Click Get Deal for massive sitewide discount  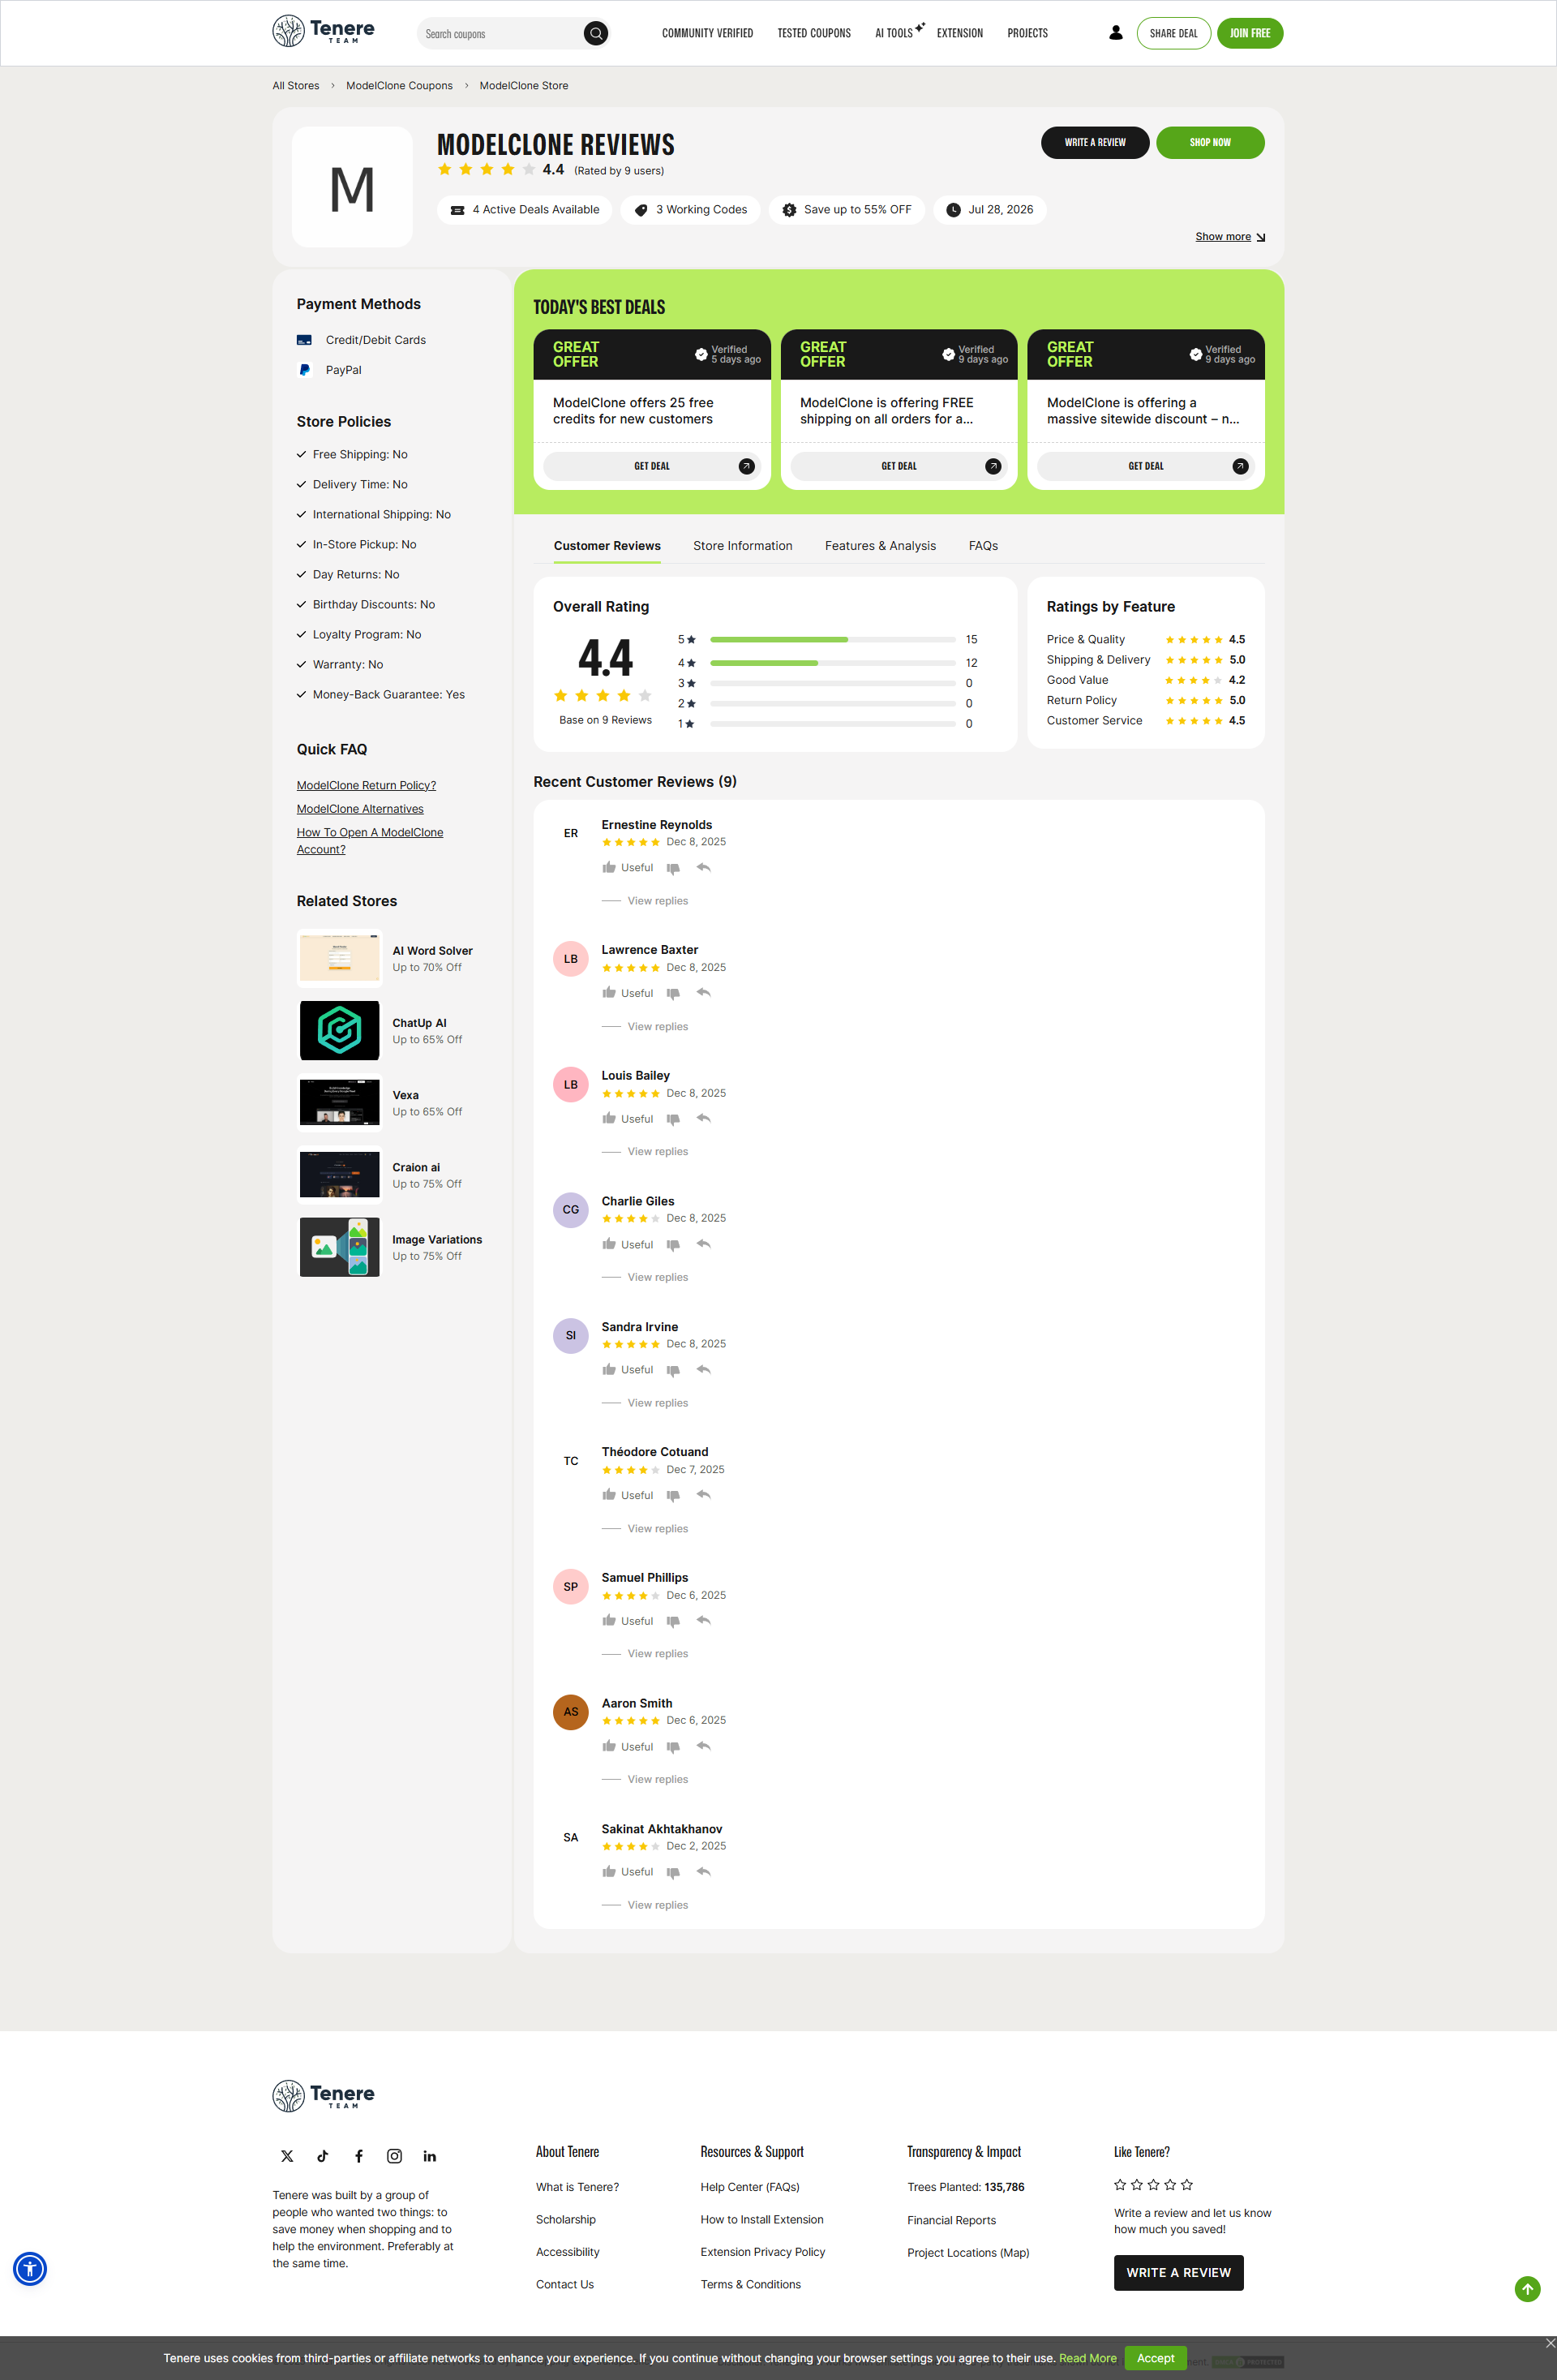(1145, 466)
